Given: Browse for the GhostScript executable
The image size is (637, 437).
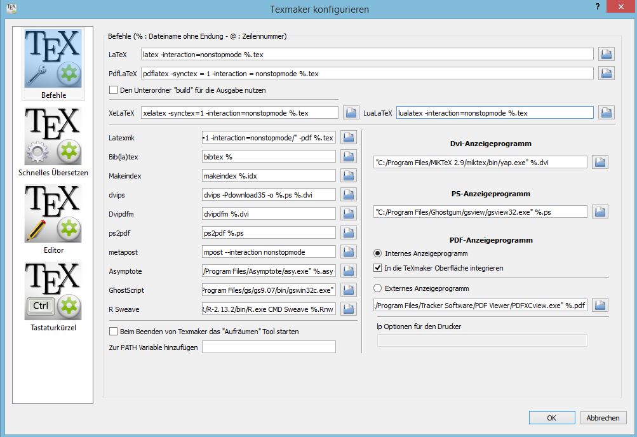Looking at the screenshot, I should pyautogui.click(x=349, y=290).
